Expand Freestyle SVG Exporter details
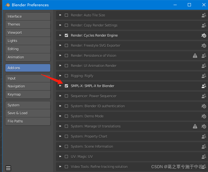The height and width of the screenshot is (172, 208). 60,45
